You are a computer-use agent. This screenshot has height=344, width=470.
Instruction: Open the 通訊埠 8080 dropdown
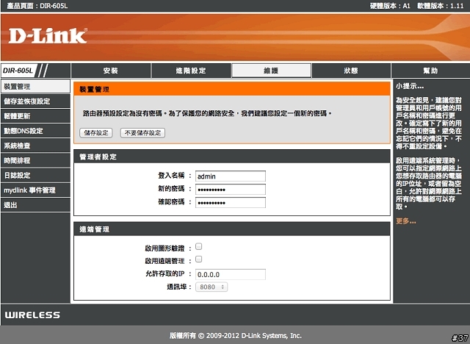tap(211, 287)
